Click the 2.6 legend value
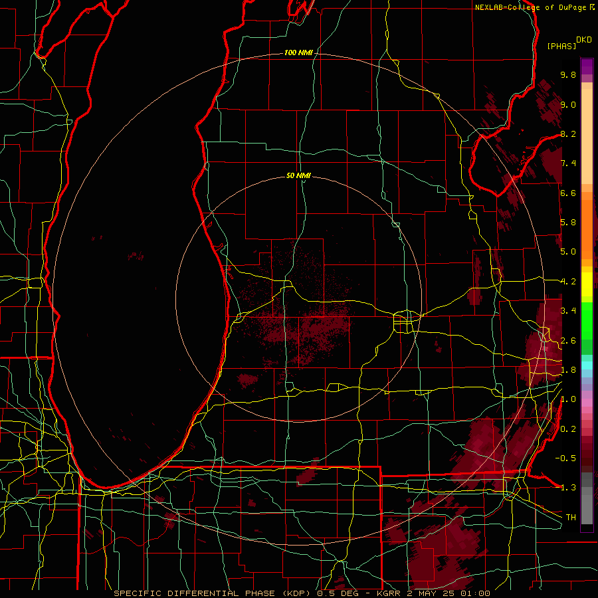 pos(568,341)
